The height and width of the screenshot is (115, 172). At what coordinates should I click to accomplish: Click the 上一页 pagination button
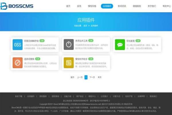pos(80,77)
